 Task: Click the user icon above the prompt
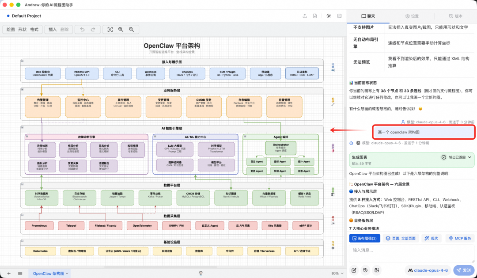coord(403,122)
